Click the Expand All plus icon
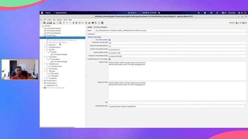The height and width of the screenshot is (139, 248). coord(64,23)
